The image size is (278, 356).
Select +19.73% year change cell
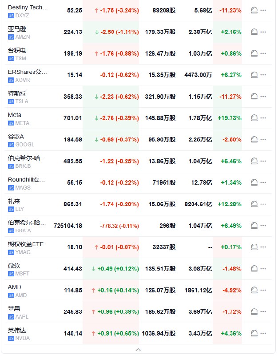[230, 118]
